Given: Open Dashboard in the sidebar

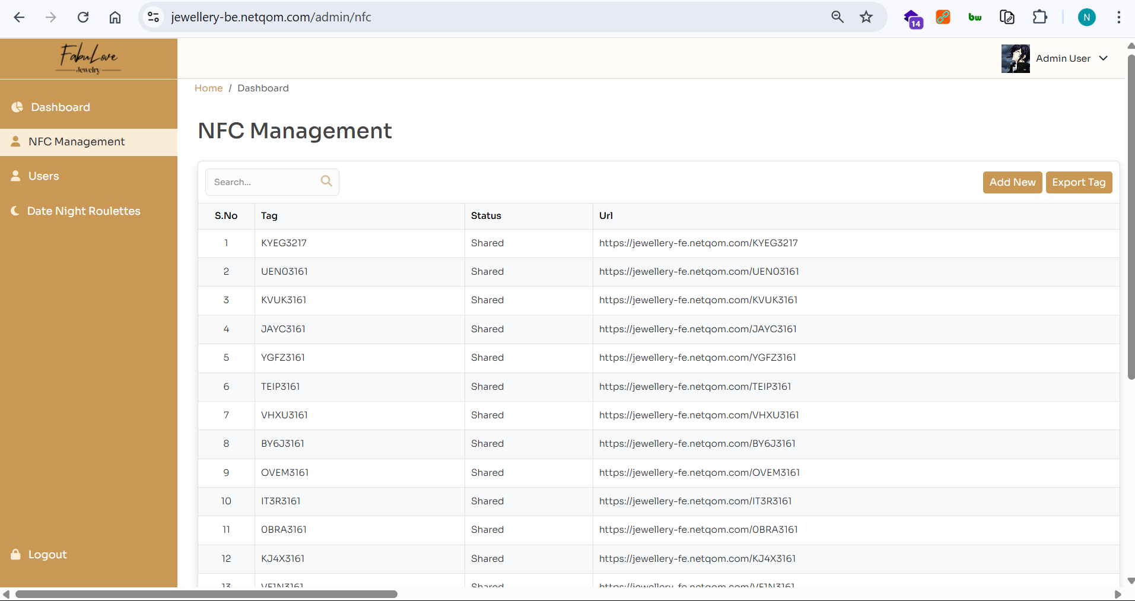Looking at the screenshot, I should pos(61,107).
